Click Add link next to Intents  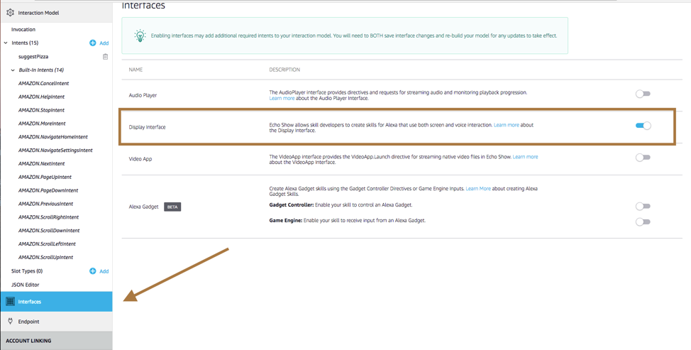coord(104,43)
